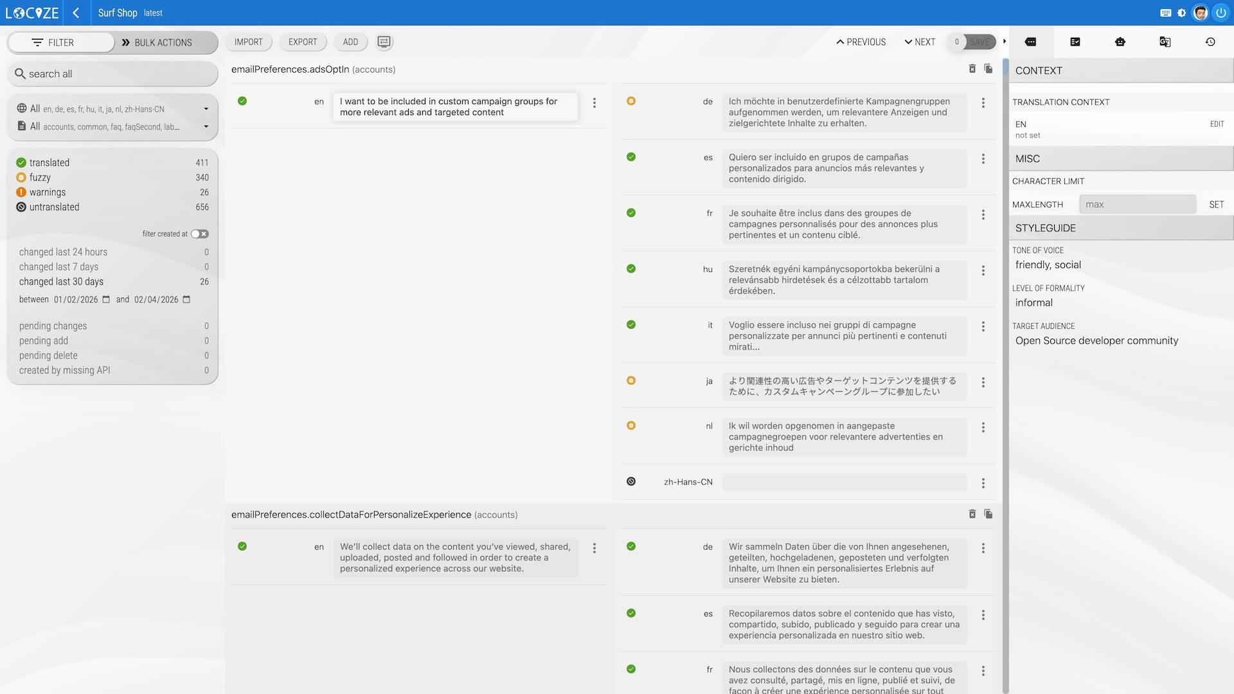Image resolution: width=1234 pixels, height=694 pixels.
Task: Open the history panel tab
Action: pyautogui.click(x=1210, y=42)
